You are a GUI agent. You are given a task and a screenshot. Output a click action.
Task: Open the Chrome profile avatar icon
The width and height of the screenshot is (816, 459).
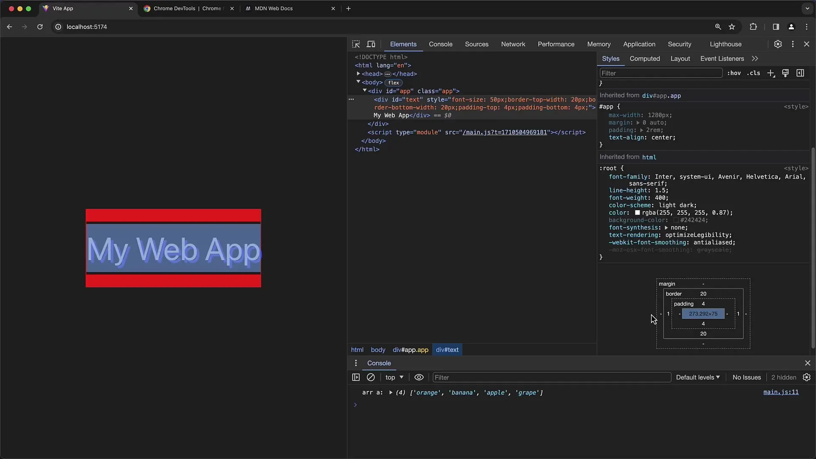tap(791, 27)
